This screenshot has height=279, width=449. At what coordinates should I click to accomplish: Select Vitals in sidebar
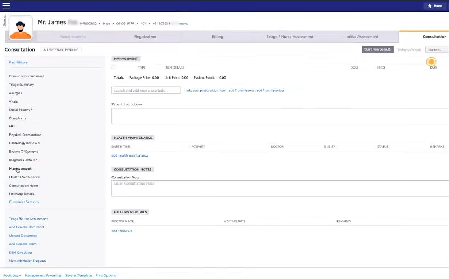point(13,102)
